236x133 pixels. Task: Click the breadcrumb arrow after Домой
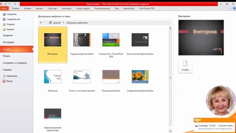pyautogui.click(x=63, y=23)
